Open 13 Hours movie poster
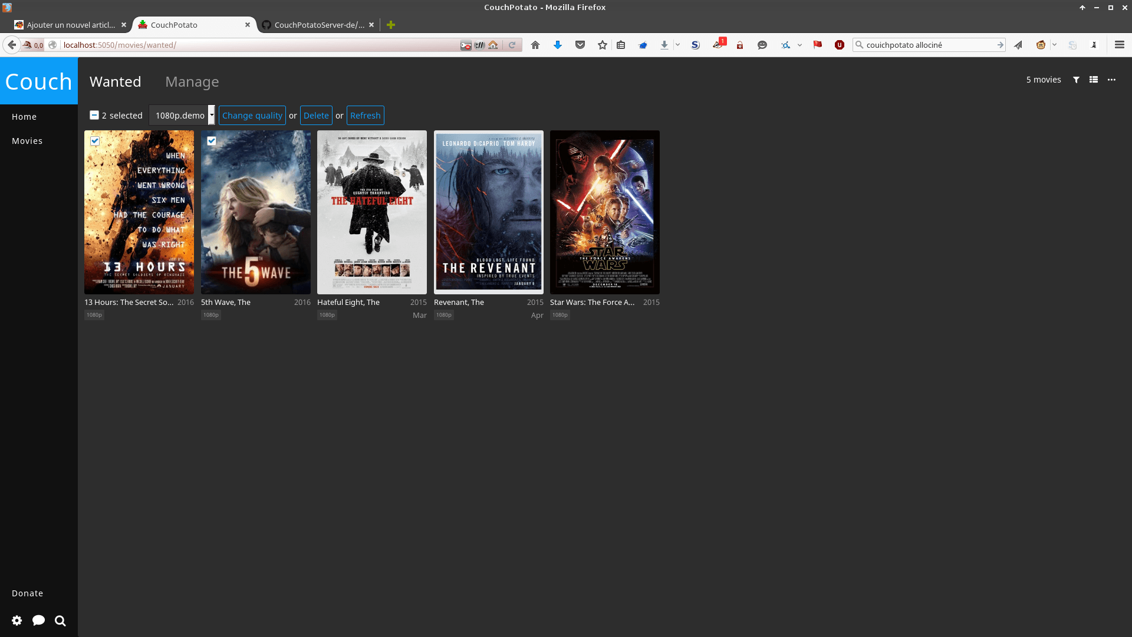The width and height of the screenshot is (1132, 637). pyautogui.click(x=139, y=212)
